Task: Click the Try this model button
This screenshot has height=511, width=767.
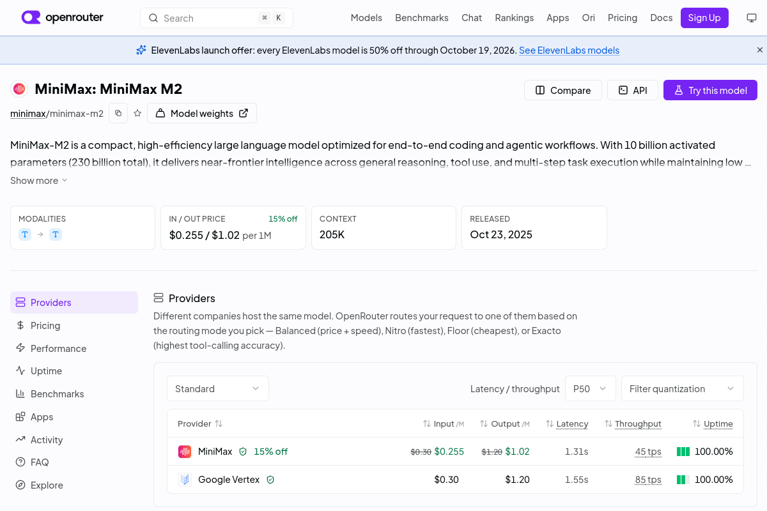Action: click(710, 90)
